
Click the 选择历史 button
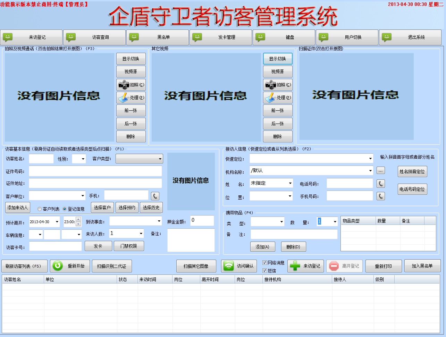(151, 208)
